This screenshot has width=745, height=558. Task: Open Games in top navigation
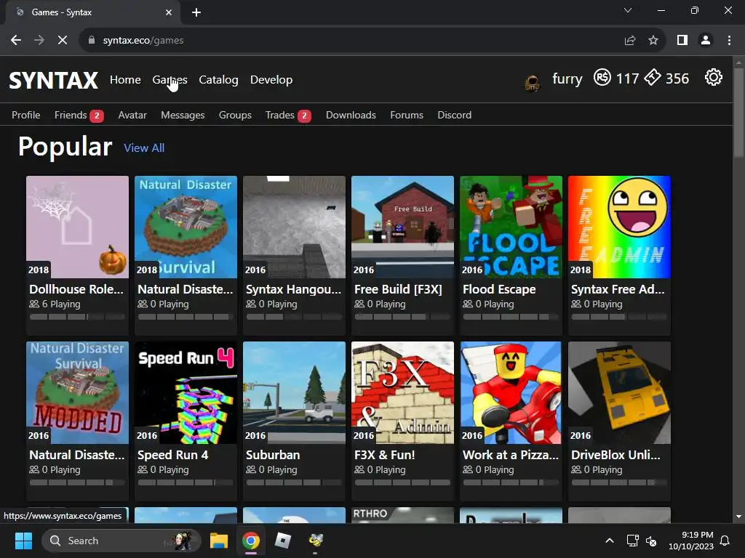click(170, 80)
